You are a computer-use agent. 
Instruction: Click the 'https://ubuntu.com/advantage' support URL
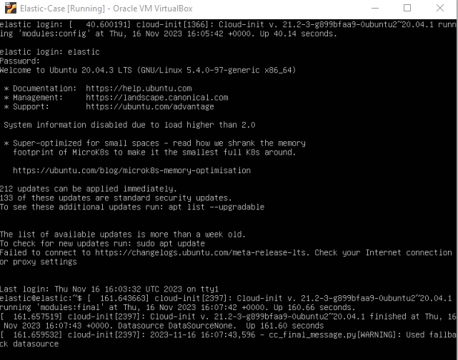(150, 107)
